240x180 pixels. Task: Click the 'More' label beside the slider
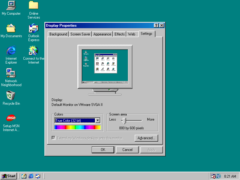coord(151,119)
